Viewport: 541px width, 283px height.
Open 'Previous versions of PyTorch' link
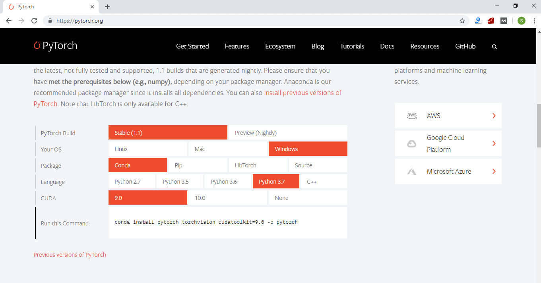(x=70, y=255)
